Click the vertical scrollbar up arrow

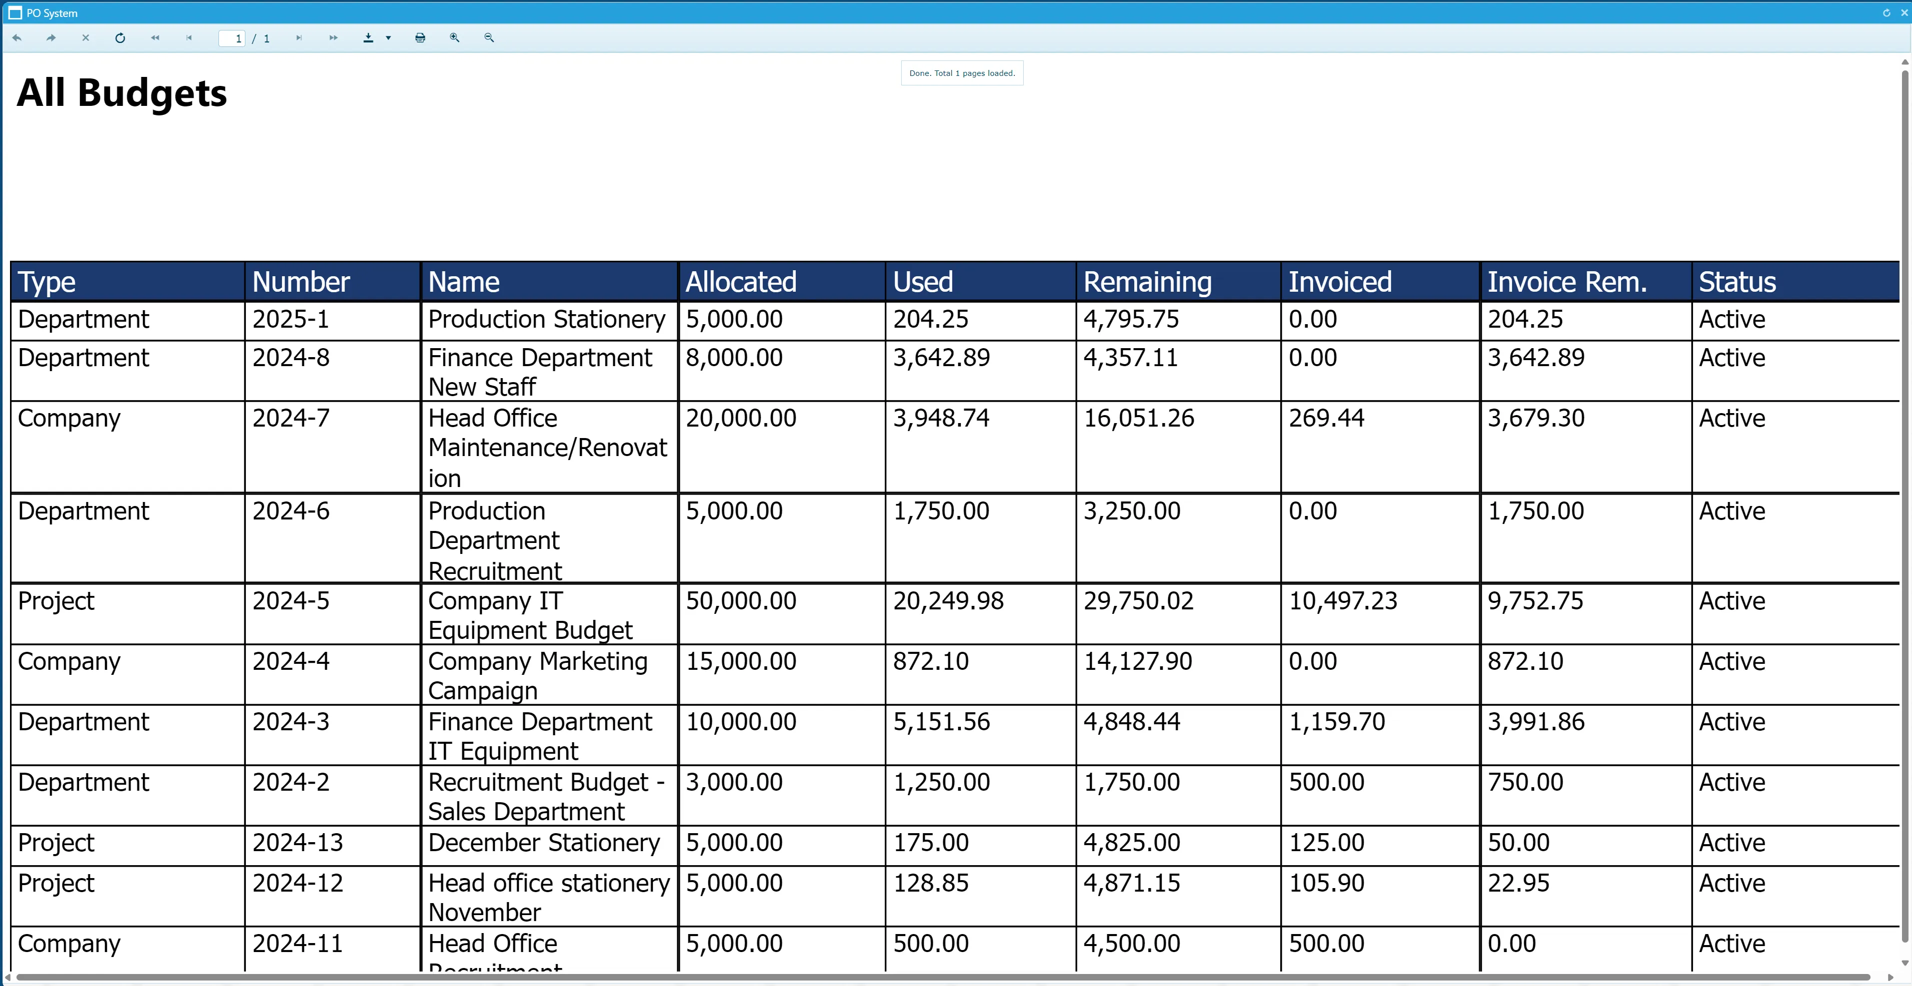point(1905,62)
